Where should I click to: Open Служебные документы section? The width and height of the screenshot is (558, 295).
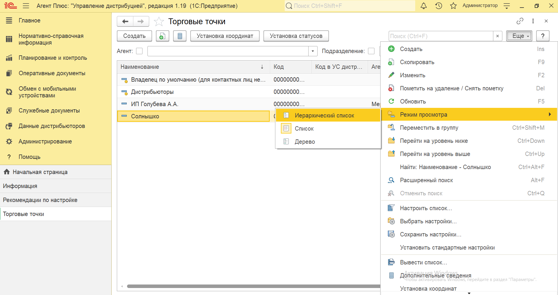click(56, 110)
